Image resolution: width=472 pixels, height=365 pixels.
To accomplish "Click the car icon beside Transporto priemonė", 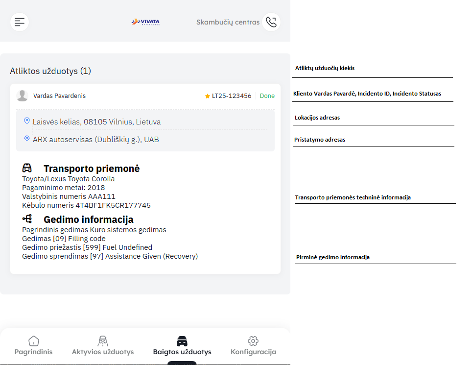I will point(27,168).
